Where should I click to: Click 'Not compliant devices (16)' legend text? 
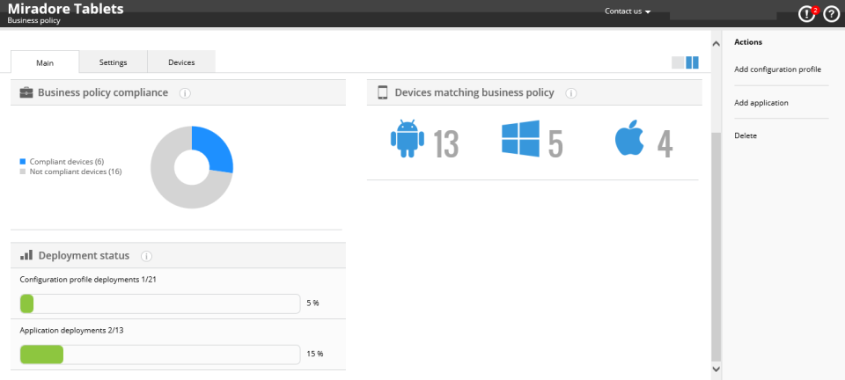(76, 172)
